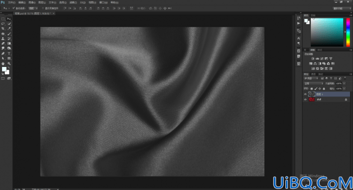Select the Spot Healing Brush tool
The image size is (353, 190).
tap(3, 33)
